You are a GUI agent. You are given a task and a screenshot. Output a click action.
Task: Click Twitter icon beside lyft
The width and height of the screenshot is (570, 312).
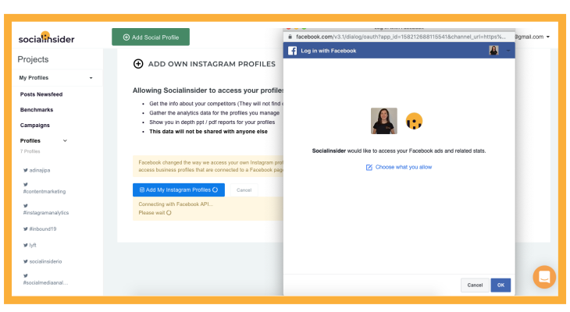(26, 245)
